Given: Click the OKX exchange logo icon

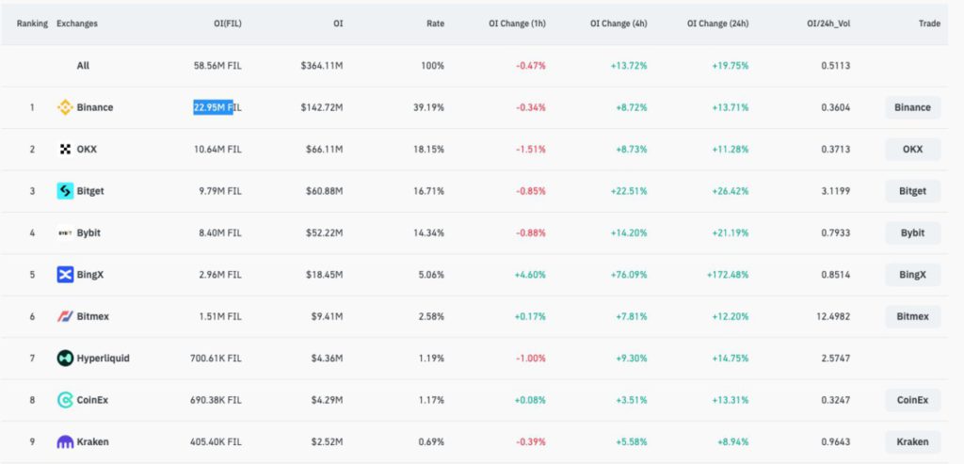Looking at the screenshot, I should 65,149.
